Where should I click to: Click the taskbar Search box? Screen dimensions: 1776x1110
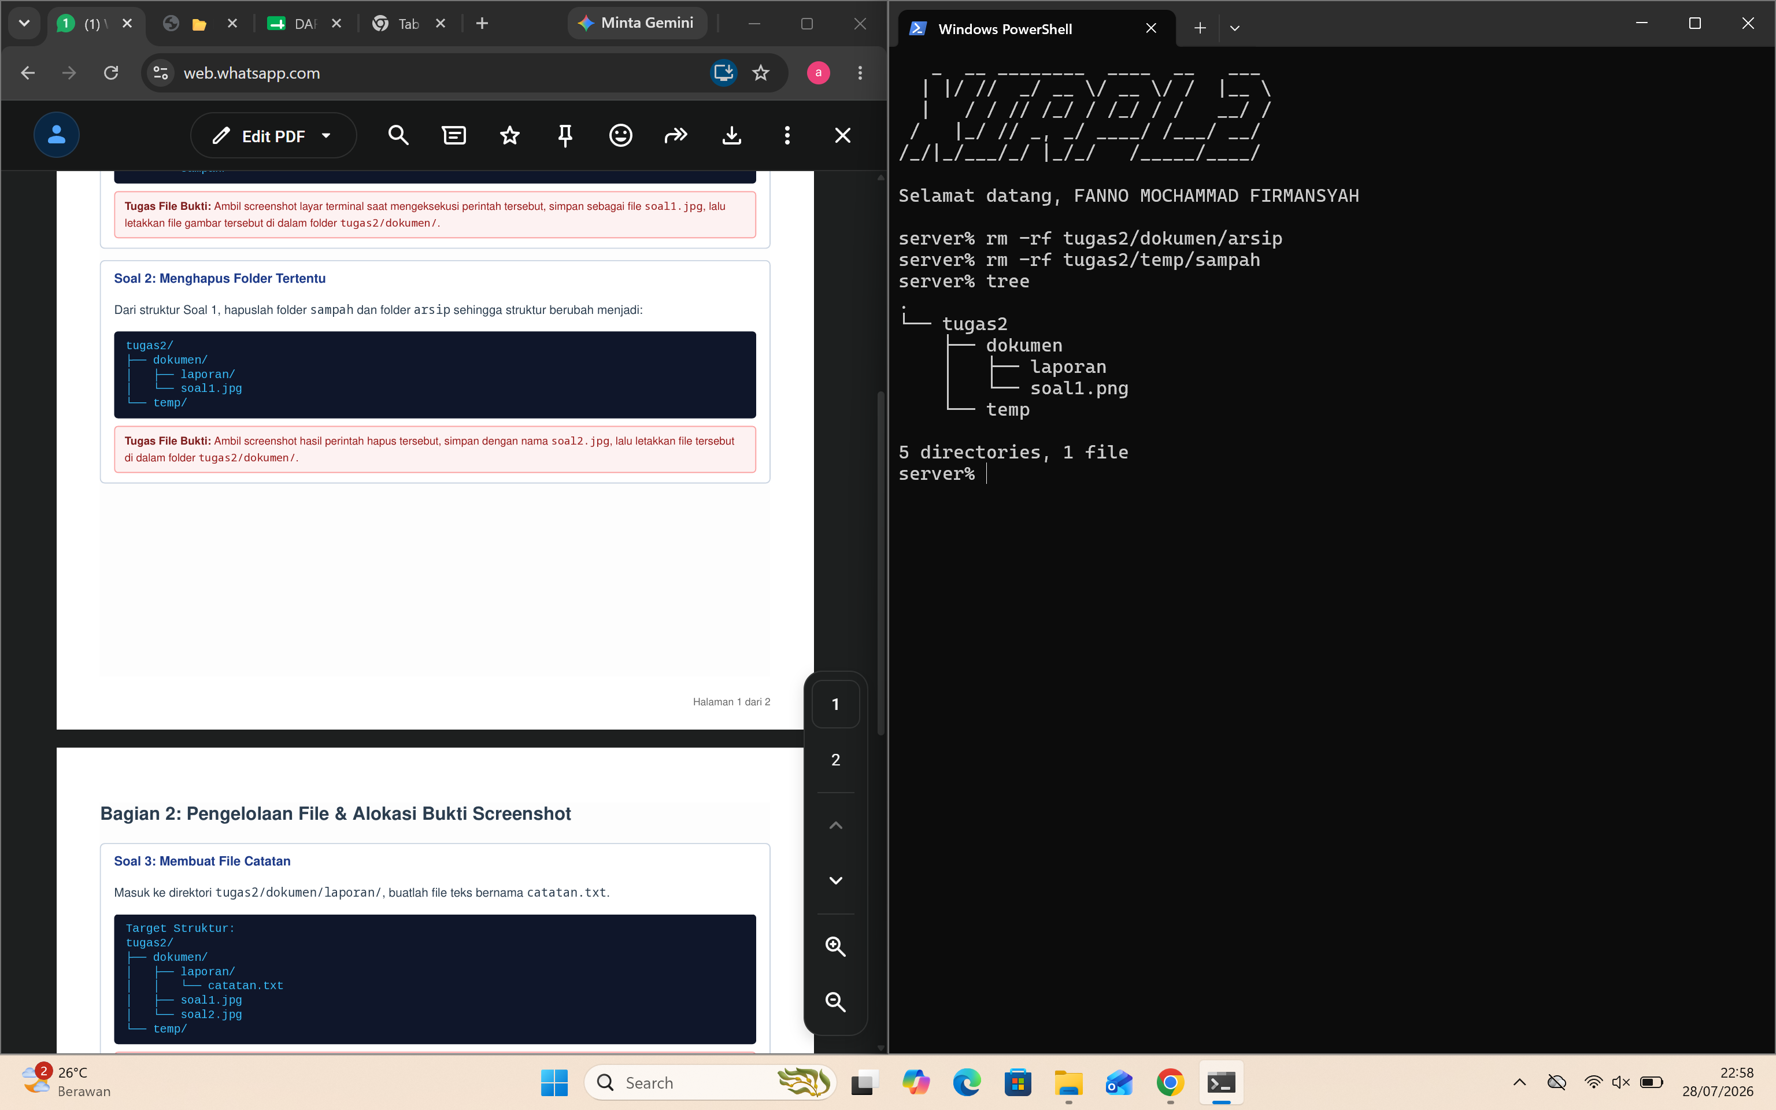(710, 1082)
